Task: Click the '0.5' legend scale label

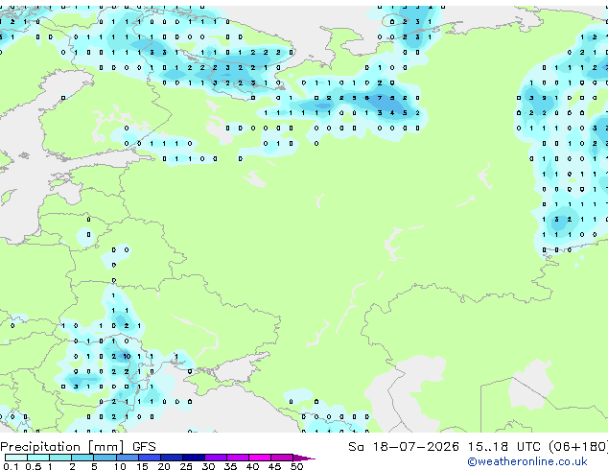Action: [x=33, y=466]
